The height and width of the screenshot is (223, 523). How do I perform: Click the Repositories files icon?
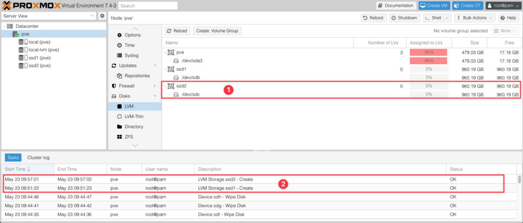(x=120, y=76)
